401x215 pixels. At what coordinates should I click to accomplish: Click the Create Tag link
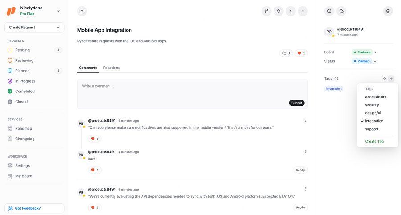coord(374,141)
